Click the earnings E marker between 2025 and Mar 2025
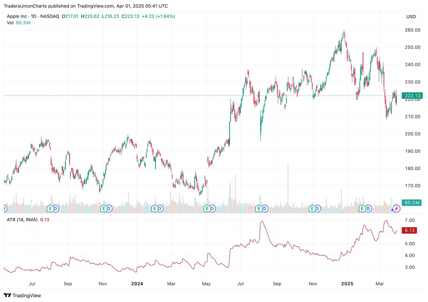Image resolution: width=428 pixels, height=302 pixels. pyautogui.click(x=362, y=208)
